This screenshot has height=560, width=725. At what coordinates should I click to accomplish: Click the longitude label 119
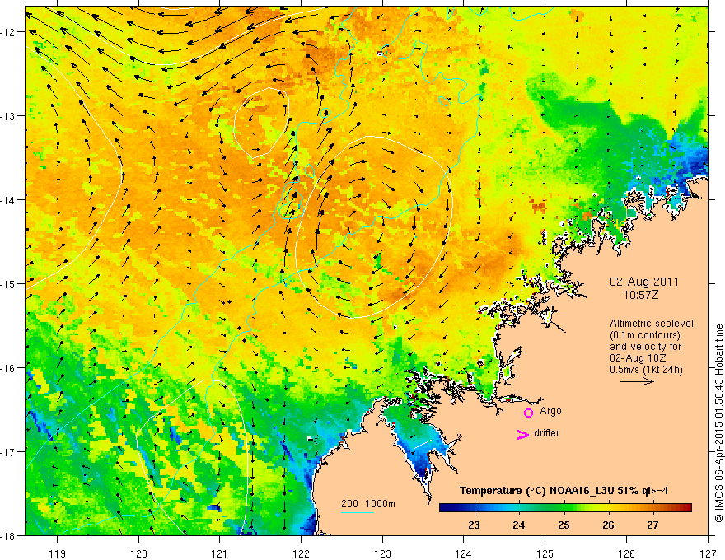pos(58,553)
